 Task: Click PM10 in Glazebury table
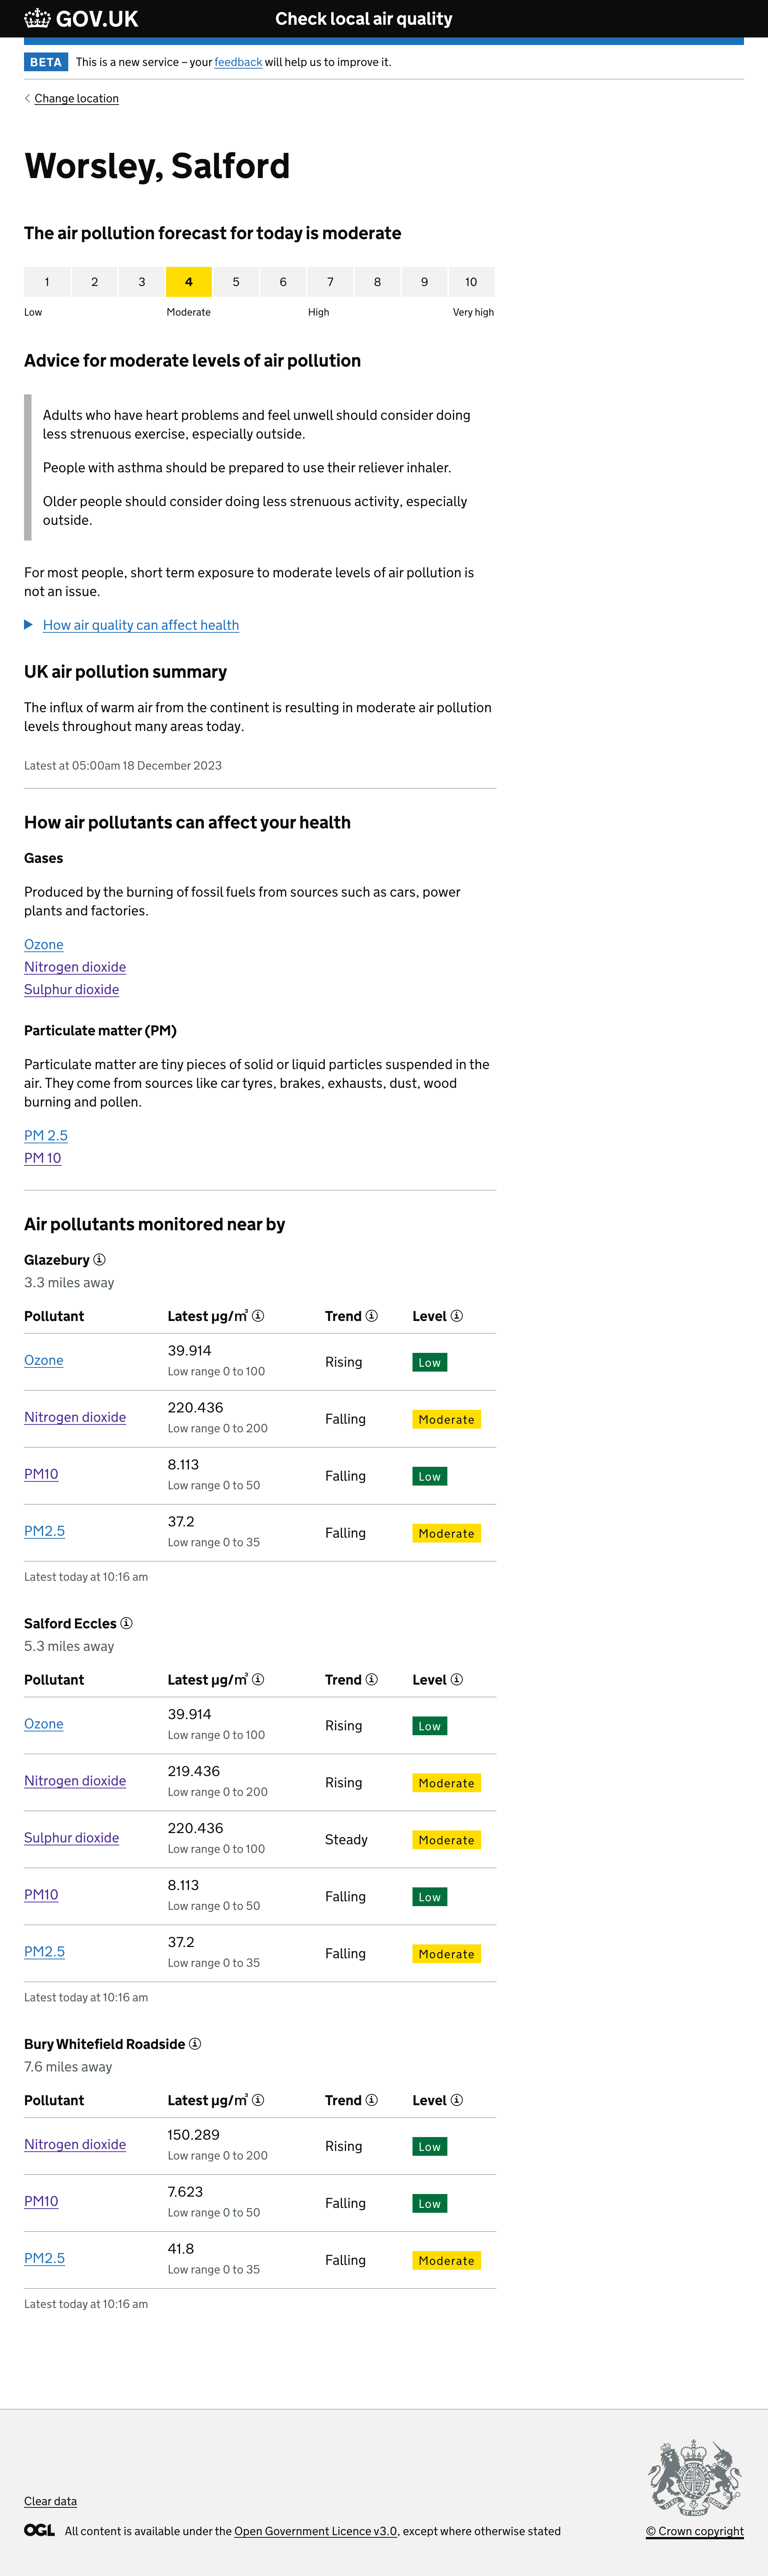[41, 1474]
